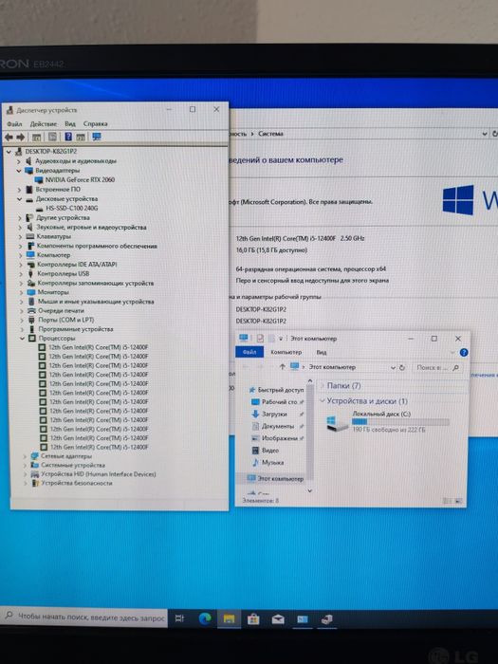Expand the Системные устройства category
This screenshot has height=664, width=498.
25,466
